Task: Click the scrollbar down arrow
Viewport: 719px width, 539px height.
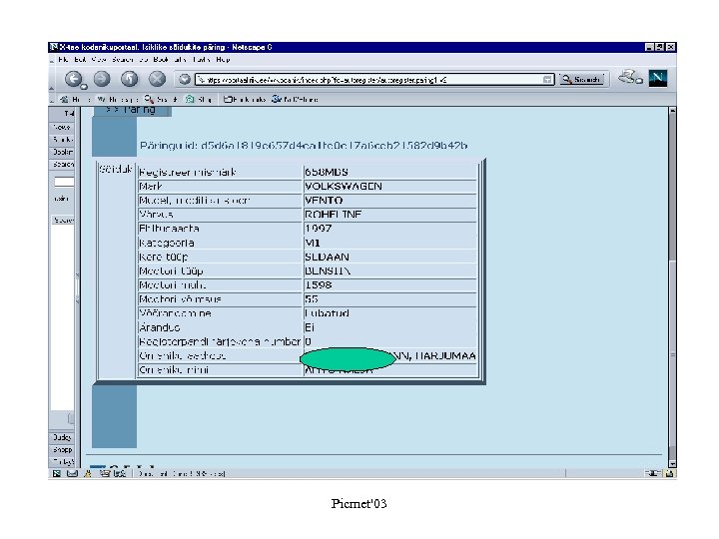Action: pos(672,463)
